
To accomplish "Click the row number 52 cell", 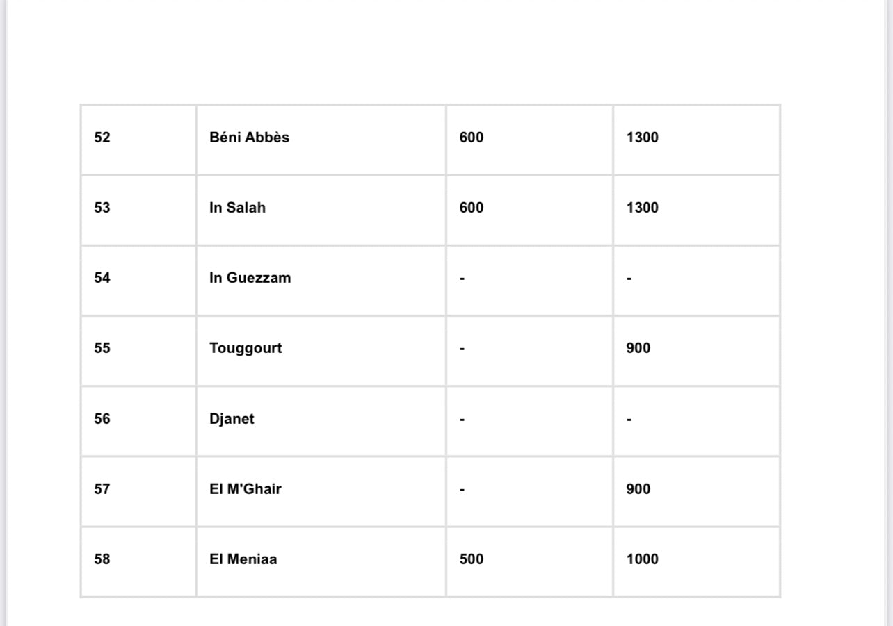I will point(102,138).
